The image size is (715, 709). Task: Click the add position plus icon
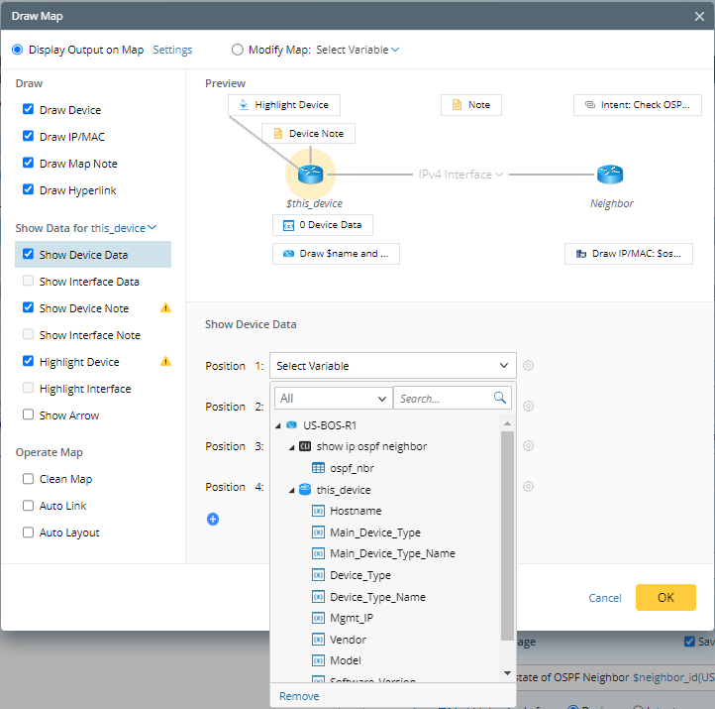tap(213, 519)
